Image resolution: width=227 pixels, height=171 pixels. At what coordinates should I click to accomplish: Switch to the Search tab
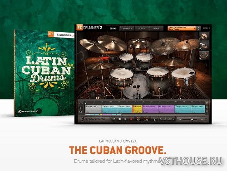tap(142, 28)
